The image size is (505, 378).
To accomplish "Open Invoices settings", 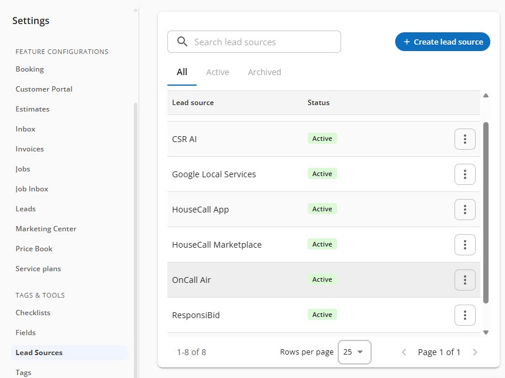I will tap(29, 149).
